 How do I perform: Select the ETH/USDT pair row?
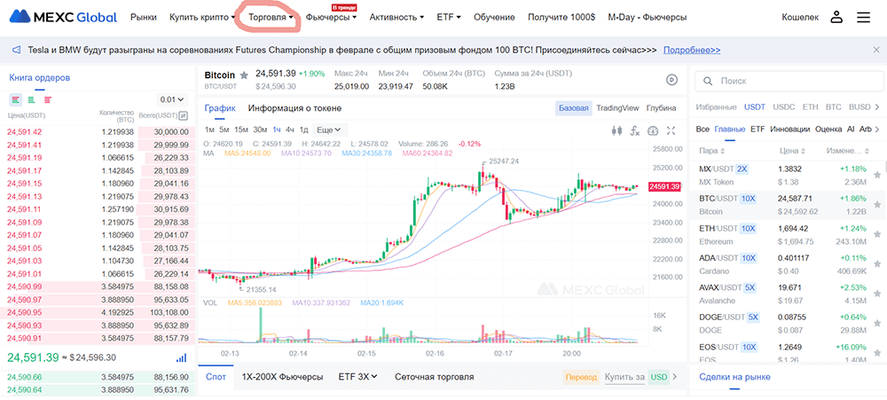coord(788,235)
